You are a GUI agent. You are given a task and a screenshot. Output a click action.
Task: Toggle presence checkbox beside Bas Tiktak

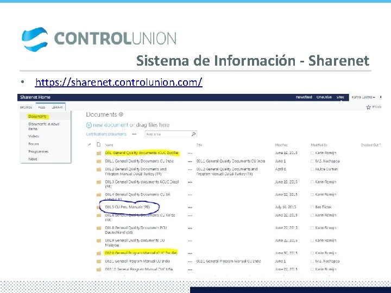pos(312,207)
